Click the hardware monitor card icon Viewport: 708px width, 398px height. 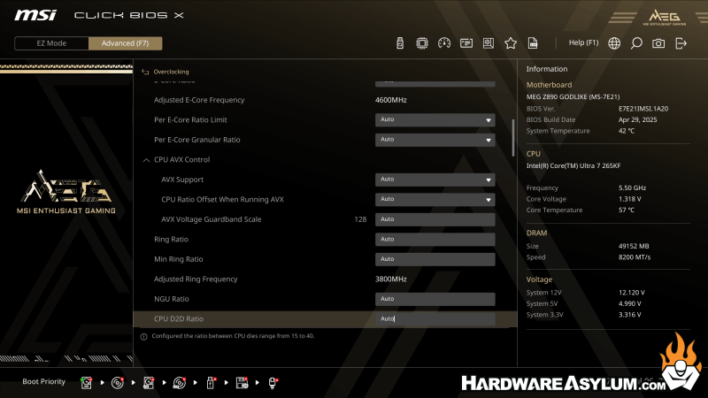click(466, 43)
